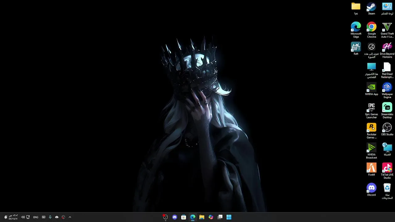Open File Explorer from the taskbar
The image size is (395, 222).
tap(202, 217)
